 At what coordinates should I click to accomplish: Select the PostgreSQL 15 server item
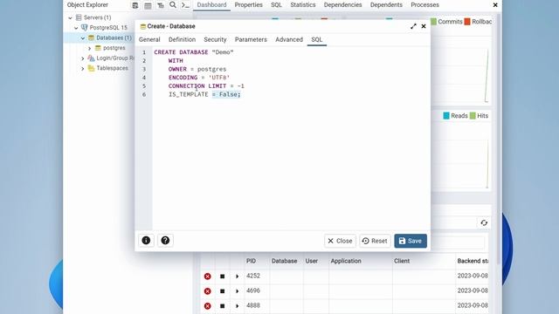click(108, 27)
